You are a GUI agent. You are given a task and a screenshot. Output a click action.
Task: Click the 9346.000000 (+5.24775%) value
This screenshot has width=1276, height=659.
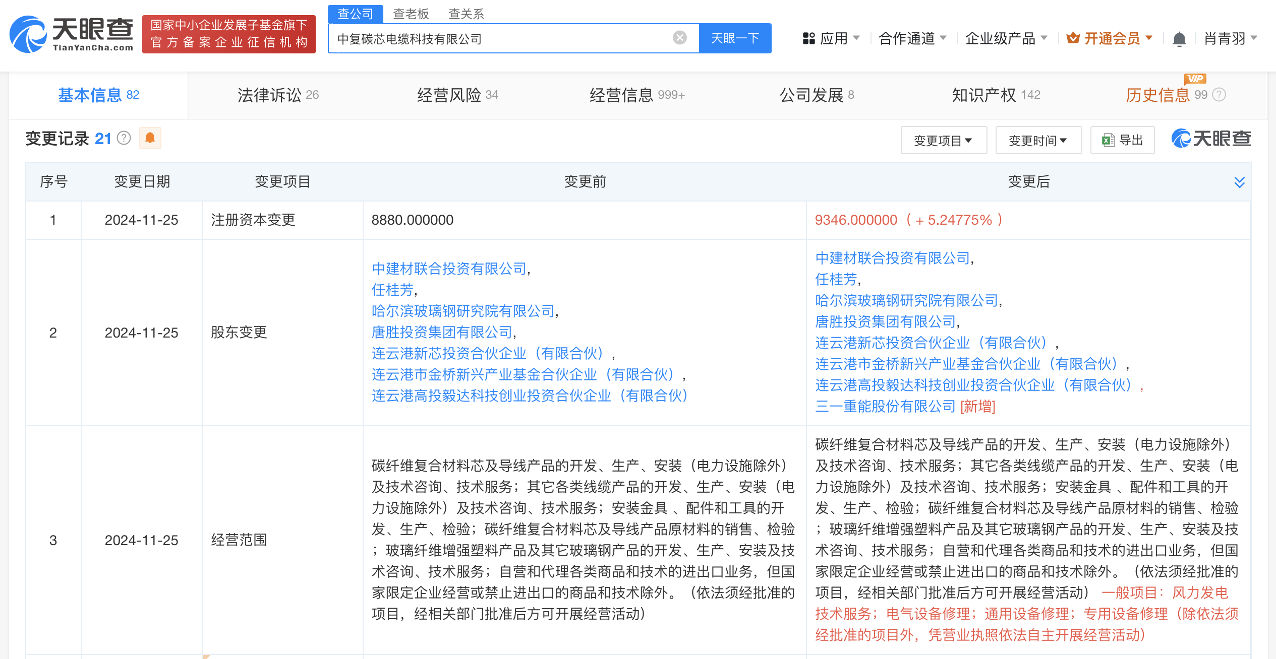pyautogui.click(x=909, y=220)
